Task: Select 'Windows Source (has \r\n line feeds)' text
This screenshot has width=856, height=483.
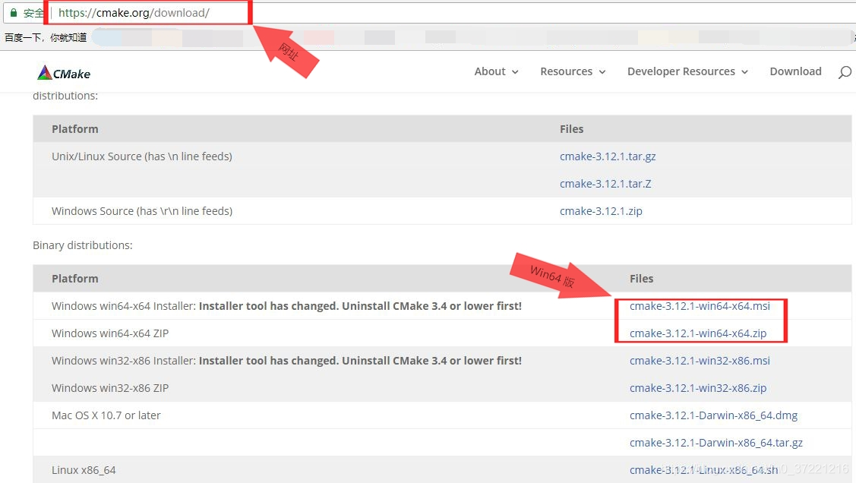Action: [142, 211]
